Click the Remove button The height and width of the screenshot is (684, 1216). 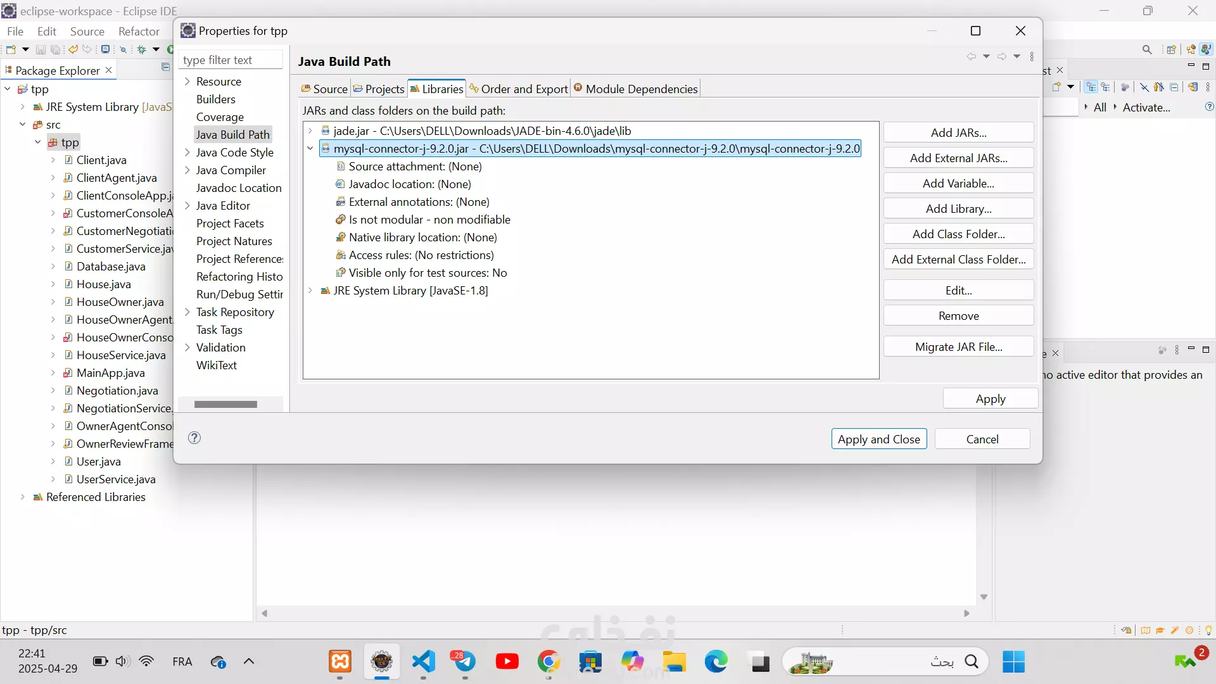click(958, 315)
